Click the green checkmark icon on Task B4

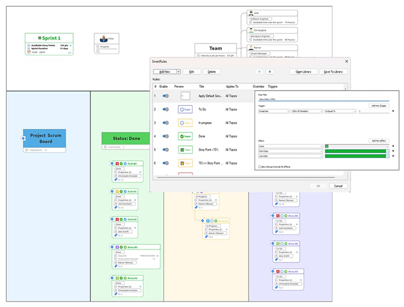121,164
